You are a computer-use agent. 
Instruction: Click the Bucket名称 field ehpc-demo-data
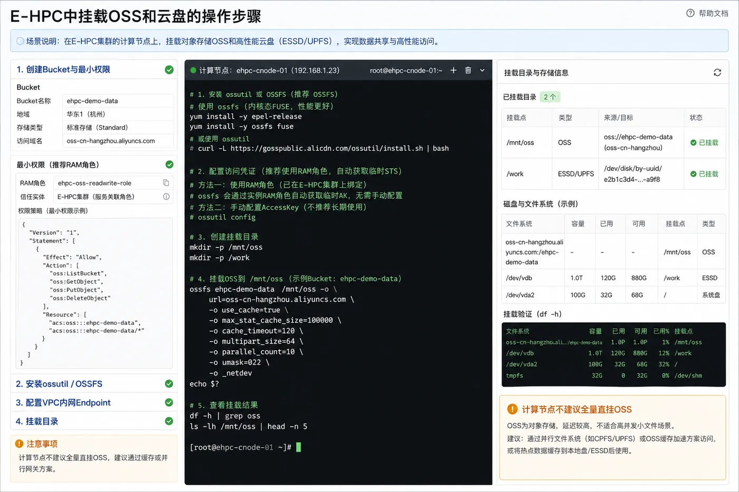coord(118,101)
